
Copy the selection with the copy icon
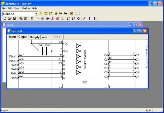[21, 18]
